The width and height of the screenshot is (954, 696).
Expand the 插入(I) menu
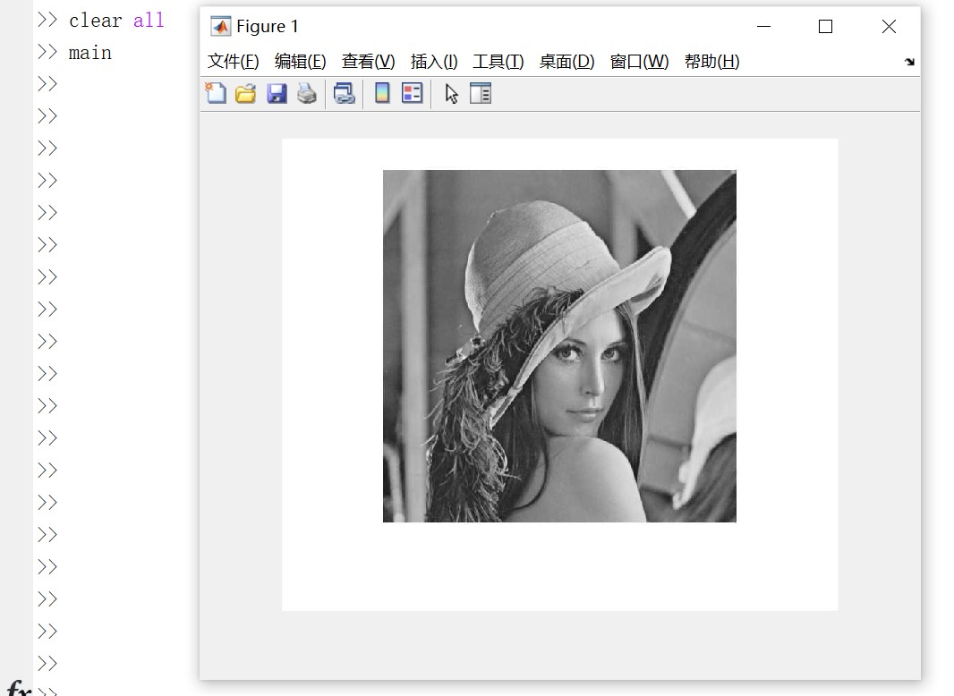(x=434, y=62)
